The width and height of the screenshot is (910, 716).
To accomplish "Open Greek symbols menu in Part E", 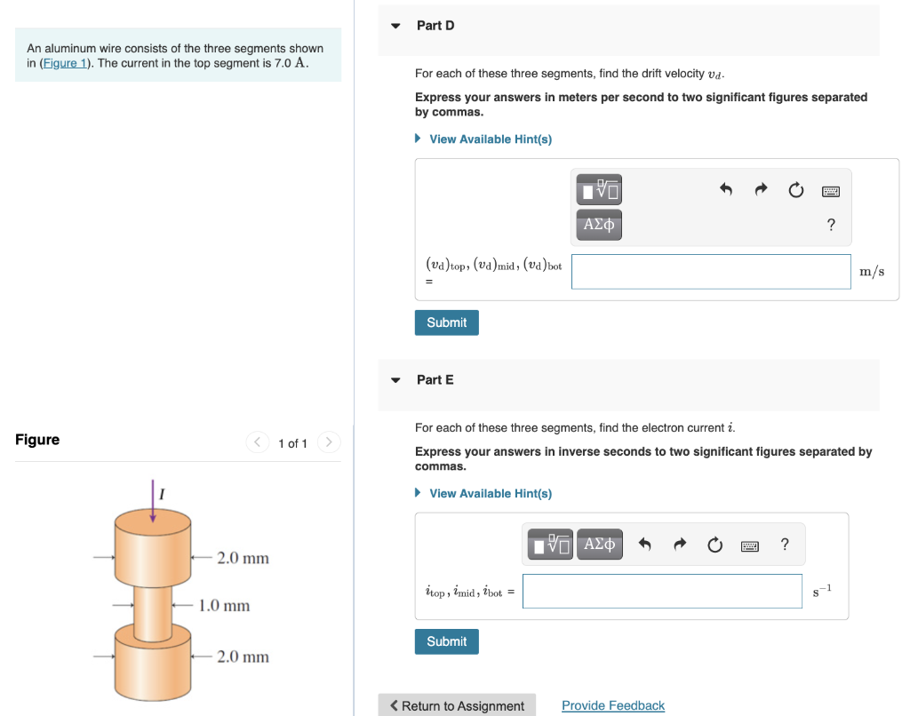I will click(600, 544).
